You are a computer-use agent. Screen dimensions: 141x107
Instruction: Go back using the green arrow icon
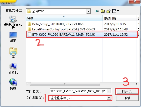[x=97, y=11]
